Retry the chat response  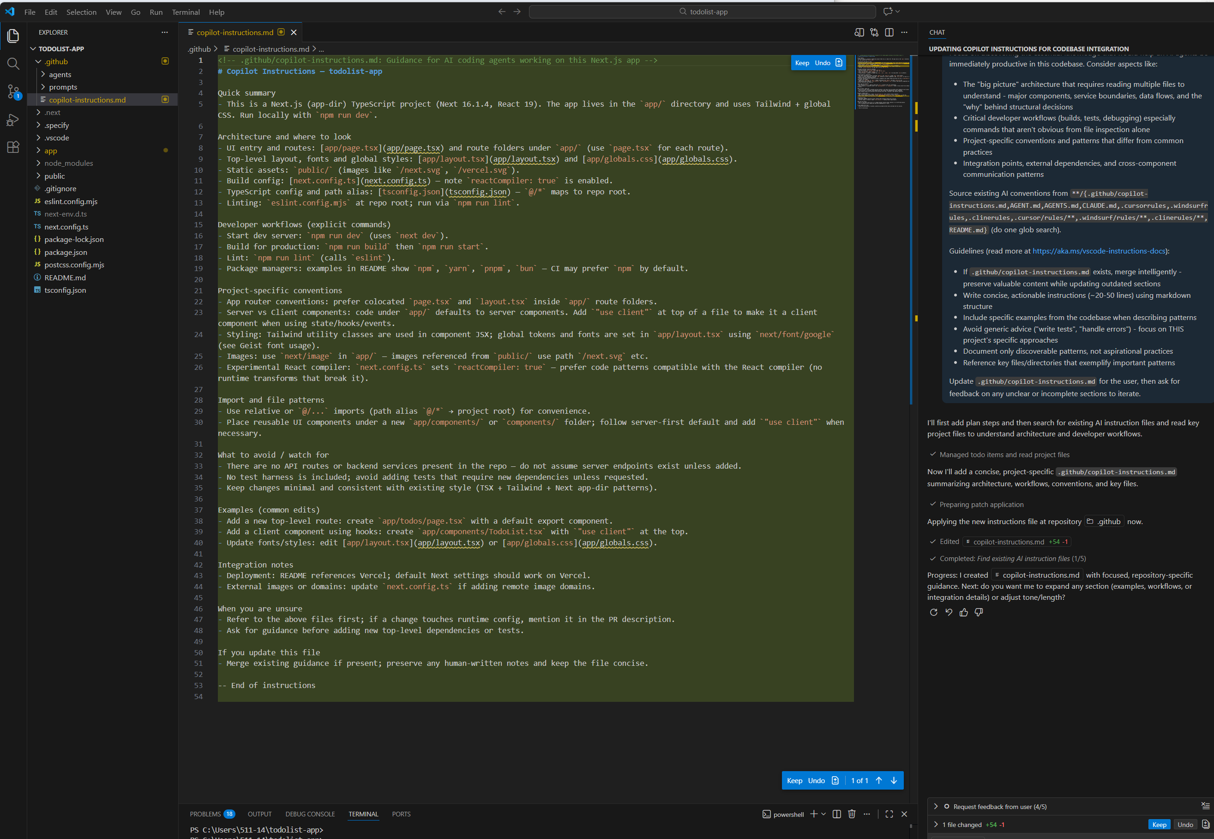coord(933,612)
